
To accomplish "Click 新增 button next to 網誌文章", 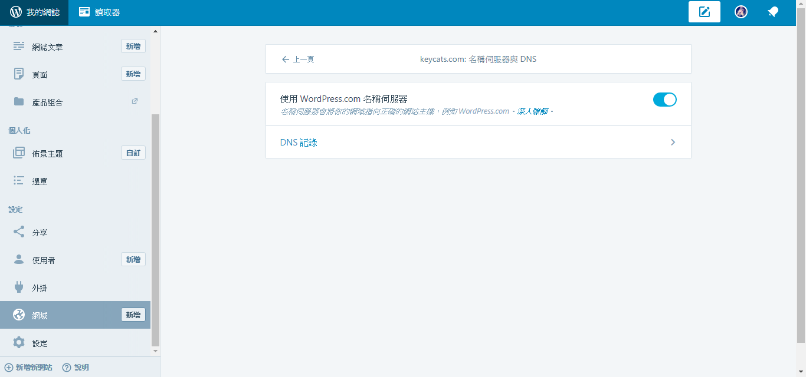I will point(133,46).
